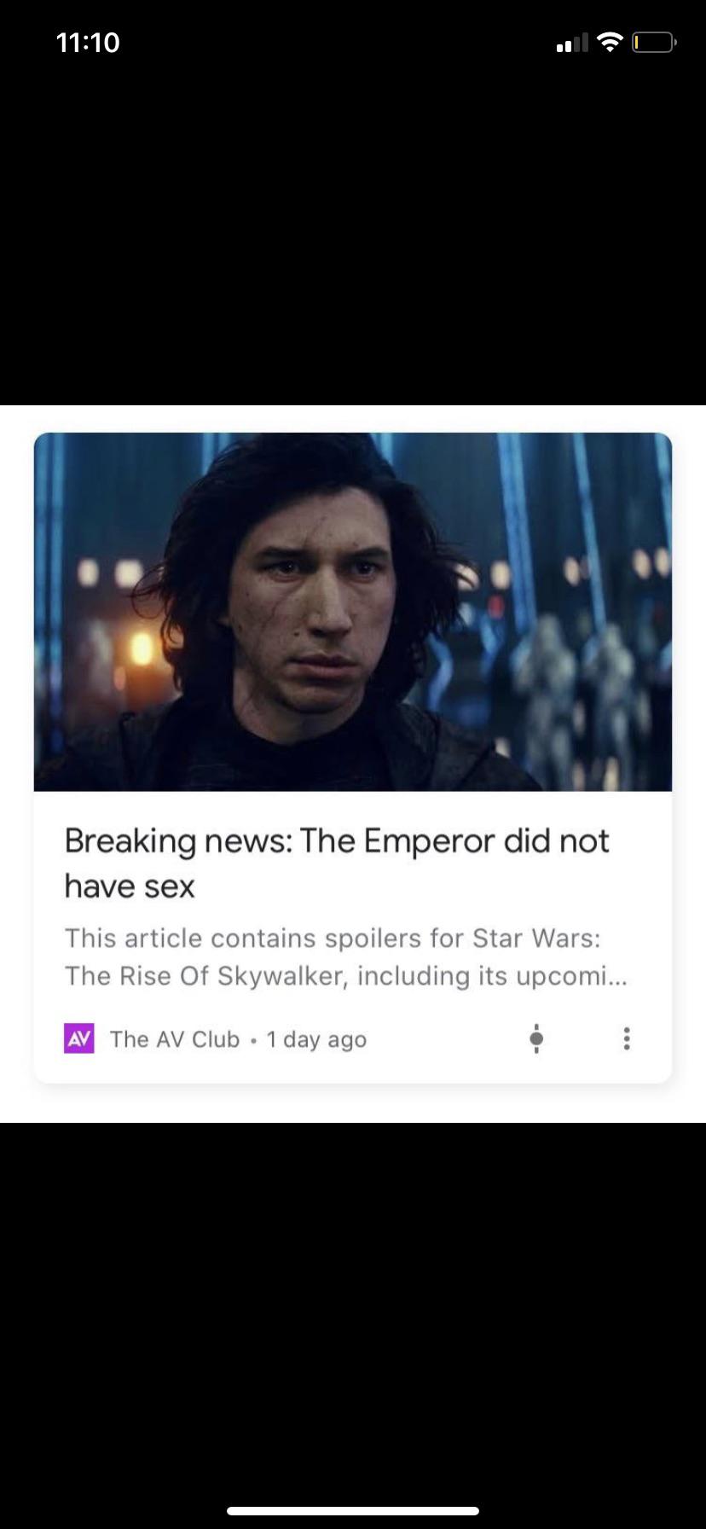Viewport: 706px width, 1529px height.
Task: Tap the cellular signal bars icon
Action: (572, 43)
